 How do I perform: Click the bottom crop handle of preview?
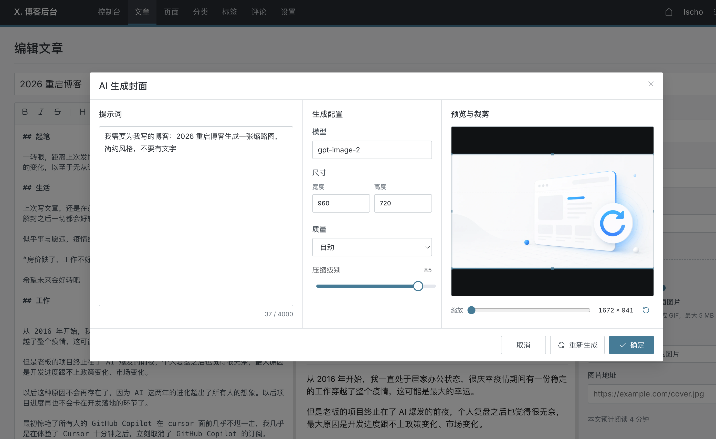[x=552, y=269]
